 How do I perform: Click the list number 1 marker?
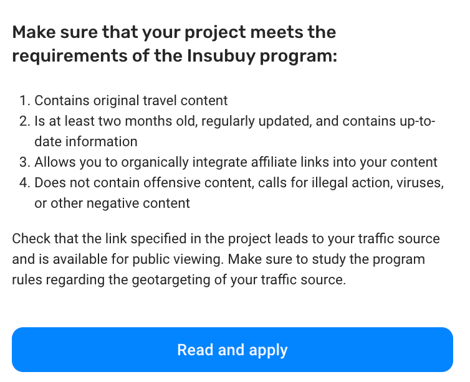click(x=25, y=101)
